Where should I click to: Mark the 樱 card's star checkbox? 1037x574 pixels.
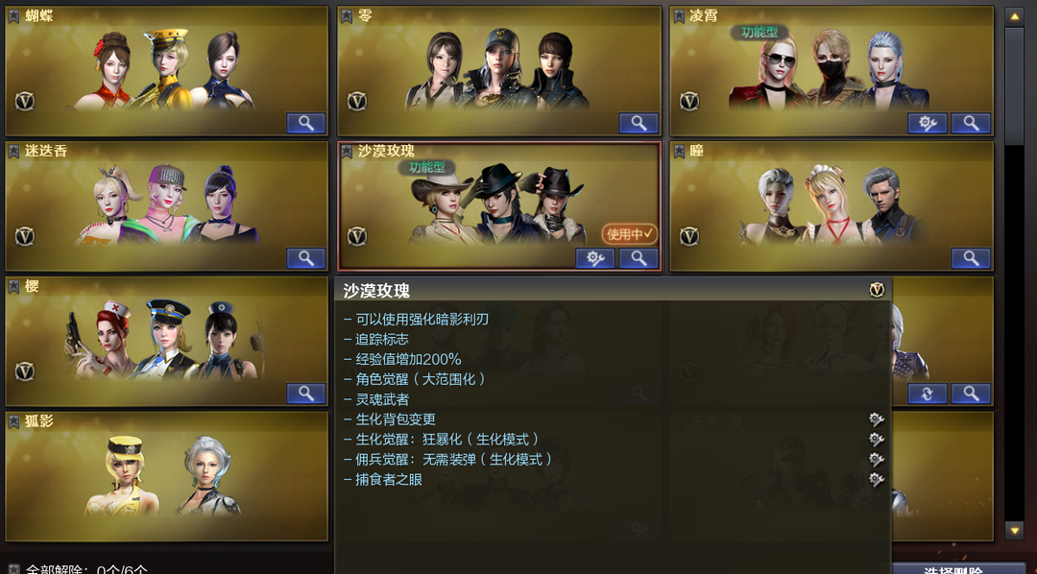(13, 286)
